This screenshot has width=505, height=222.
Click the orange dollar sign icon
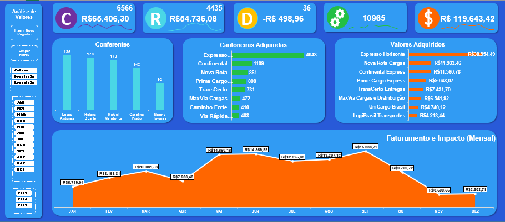pos(428,18)
